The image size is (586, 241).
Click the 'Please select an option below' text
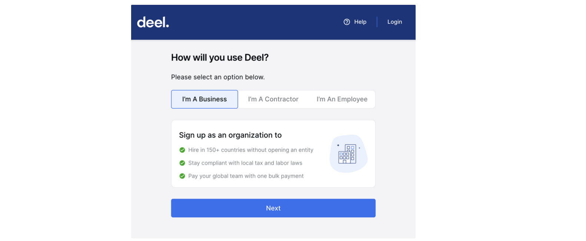(x=218, y=77)
